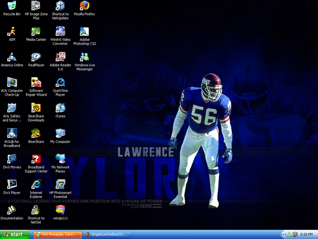The height and width of the screenshot is (239, 318).
Task: Switch to AngelicsenPadme Firefox taskbar window
Action: (107, 235)
